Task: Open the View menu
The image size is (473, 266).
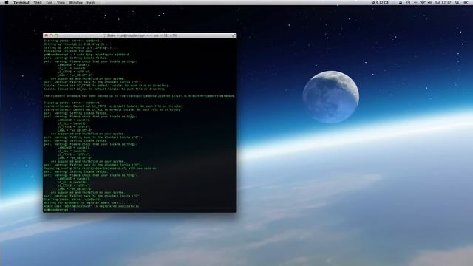Action: pos(61,2)
